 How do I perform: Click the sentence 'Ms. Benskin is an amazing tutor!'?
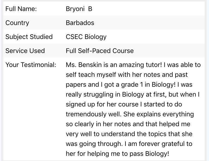point(114,65)
